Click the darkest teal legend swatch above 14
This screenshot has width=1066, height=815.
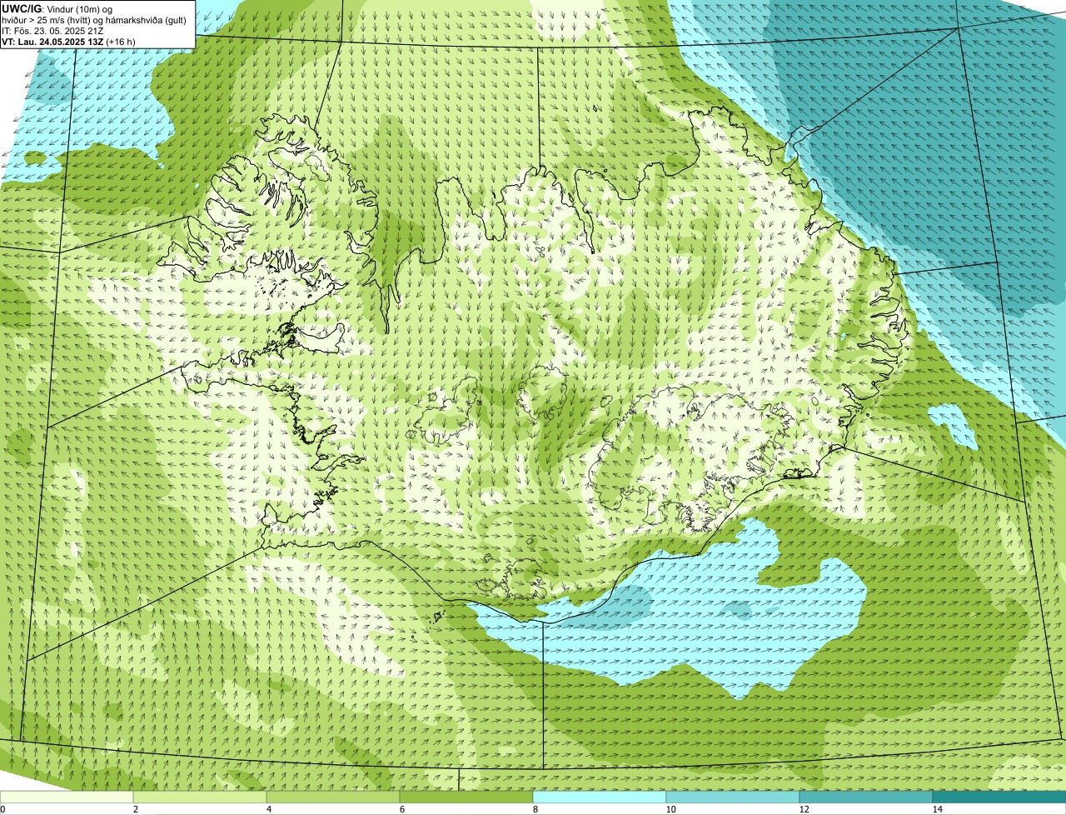[x=999, y=797]
